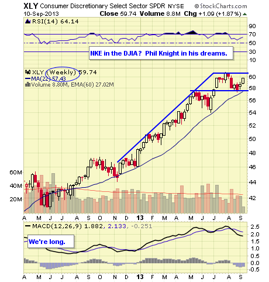Click the 44 mark on the price scale
The width and height of the screenshot is (269, 282).
pos(252,182)
